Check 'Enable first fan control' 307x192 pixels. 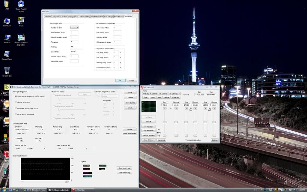[x=54, y=95]
